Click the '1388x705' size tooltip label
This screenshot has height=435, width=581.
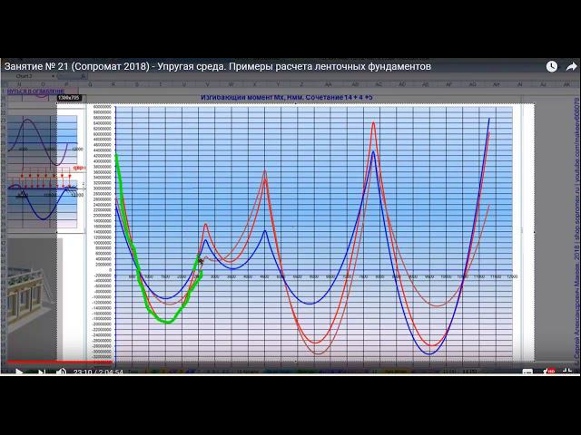point(69,98)
